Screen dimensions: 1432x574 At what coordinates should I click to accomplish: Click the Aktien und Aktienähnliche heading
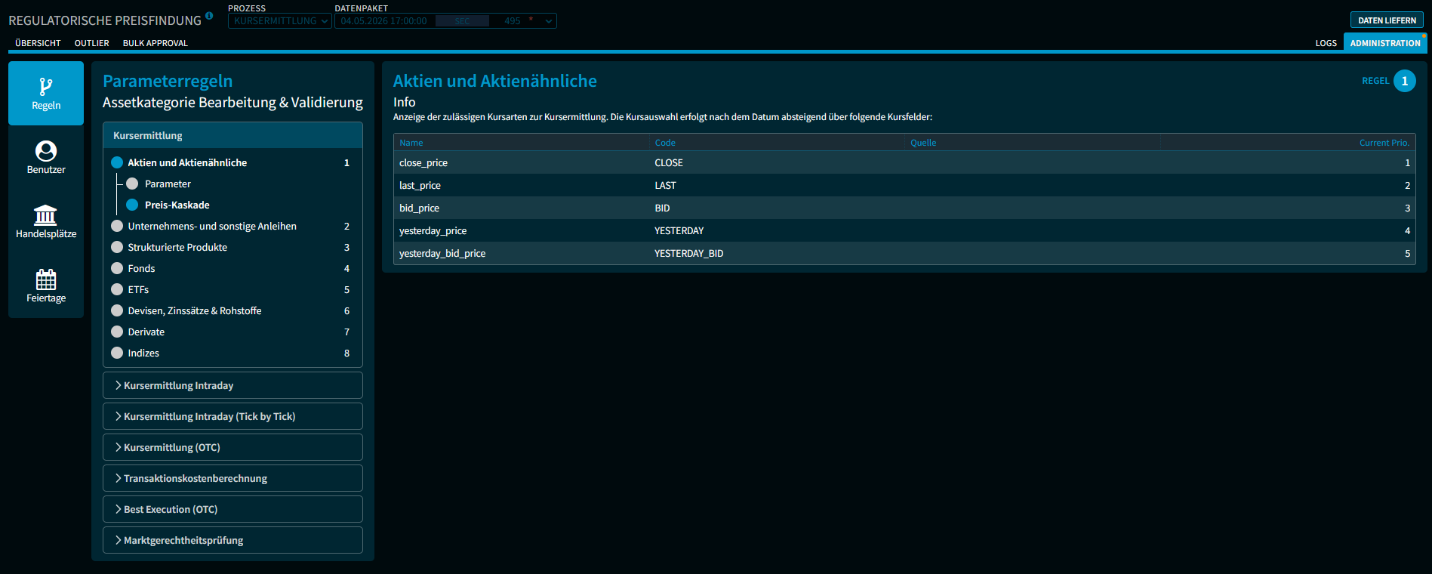point(495,82)
